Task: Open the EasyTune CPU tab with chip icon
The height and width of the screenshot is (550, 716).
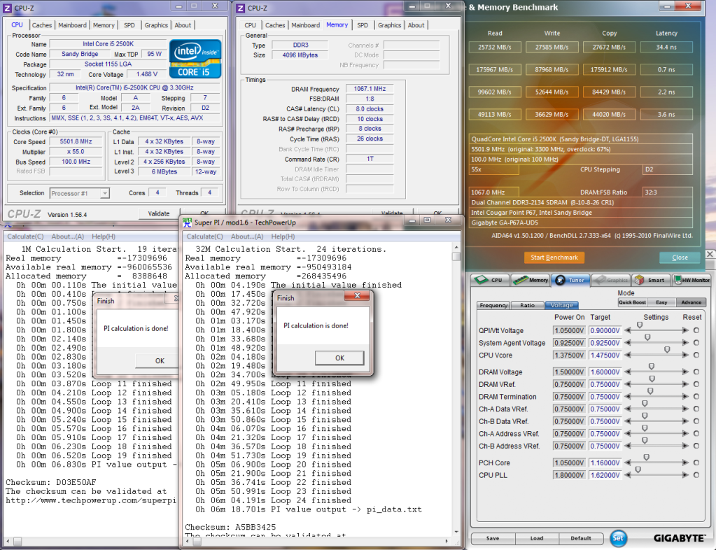Action: (x=489, y=280)
